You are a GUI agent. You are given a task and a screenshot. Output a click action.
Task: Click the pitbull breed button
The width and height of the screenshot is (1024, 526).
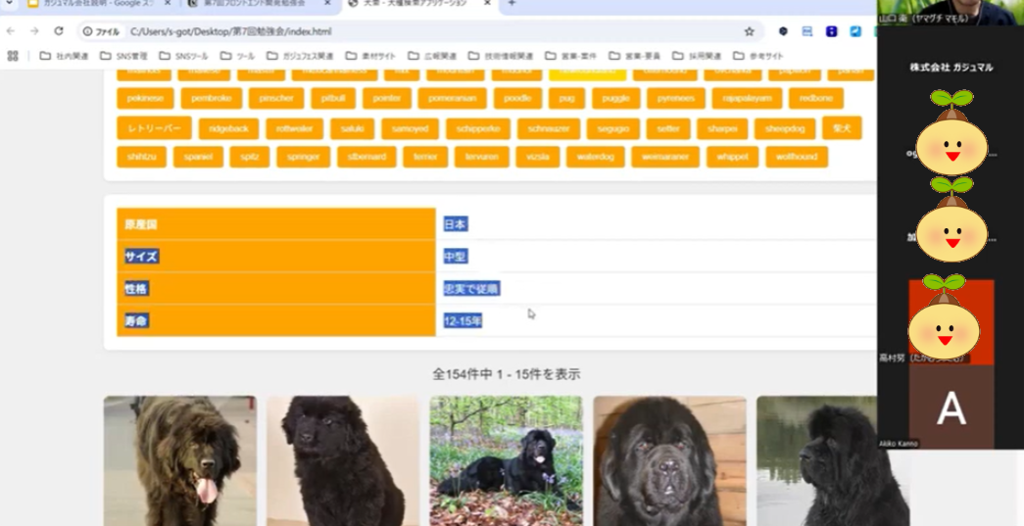(x=333, y=99)
